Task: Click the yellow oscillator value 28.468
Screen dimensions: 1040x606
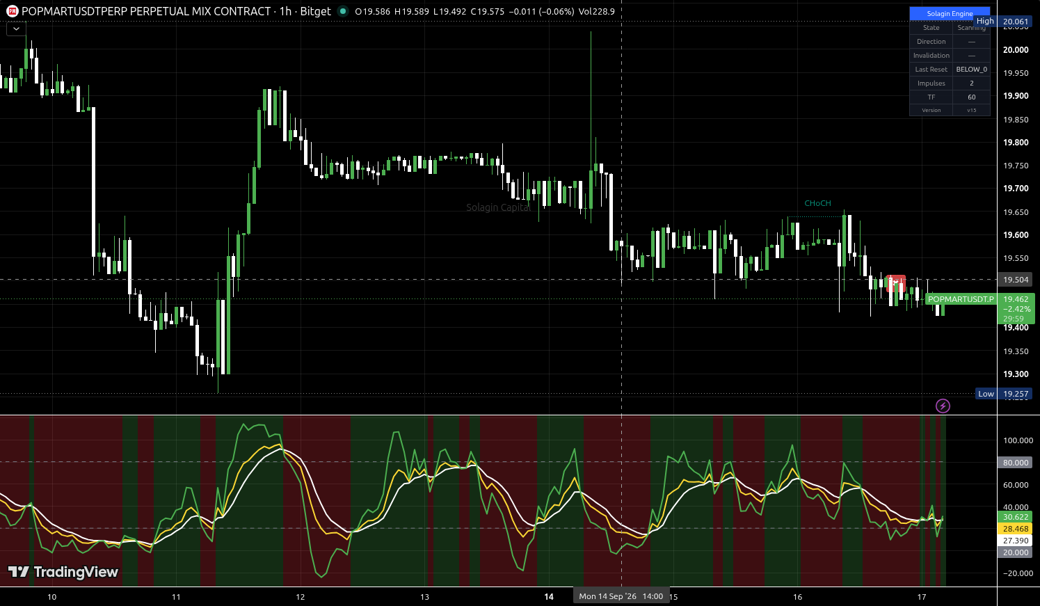Action: pos(1016,529)
